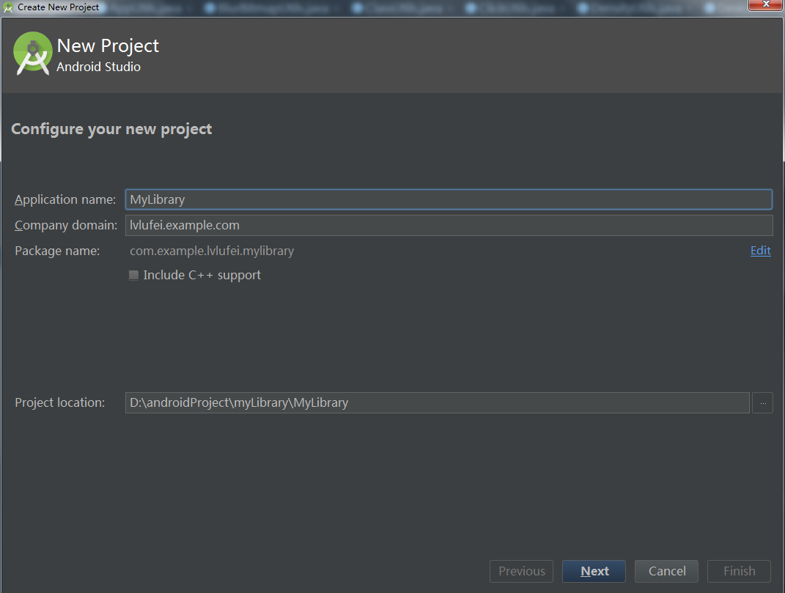Select the Project location path field
Image resolution: width=785 pixels, height=593 pixels.
tap(437, 402)
